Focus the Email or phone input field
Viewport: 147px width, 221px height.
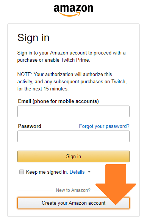coord(73,112)
